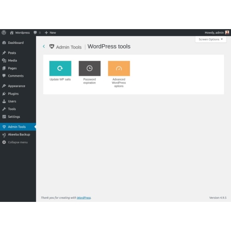231x231 pixels.
Task: Open the comments bubble in admin bar
Action: tap(37, 33)
